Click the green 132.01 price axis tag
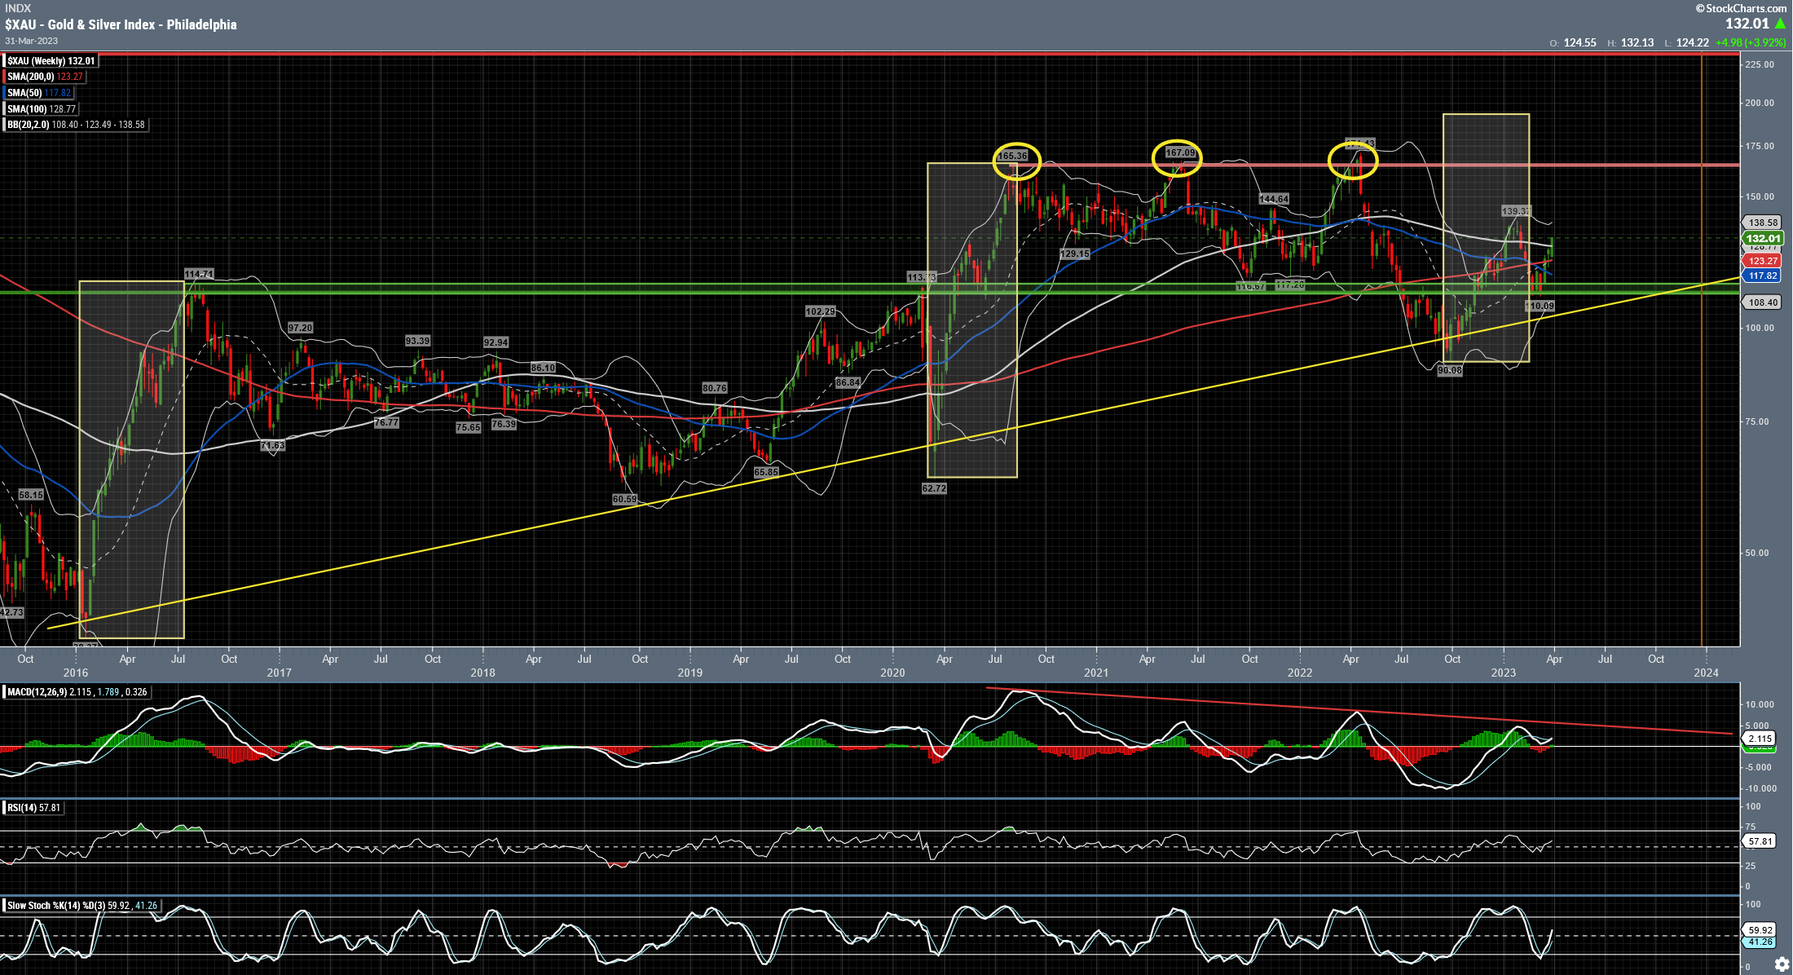Image resolution: width=1793 pixels, height=975 pixels. pyautogui.click(x=1762, y=239)
